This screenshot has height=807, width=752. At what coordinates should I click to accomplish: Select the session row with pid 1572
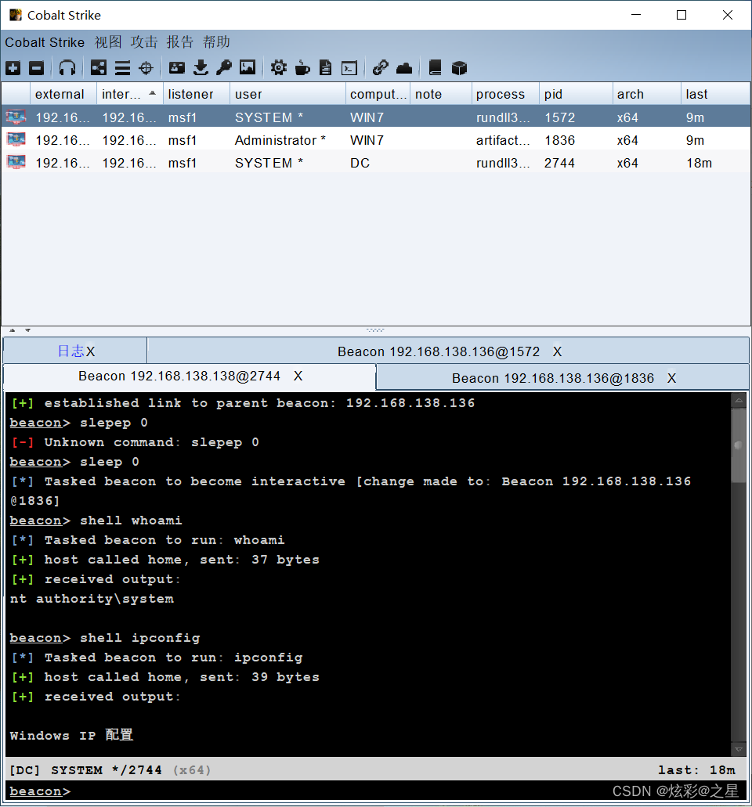pos(376,117)
